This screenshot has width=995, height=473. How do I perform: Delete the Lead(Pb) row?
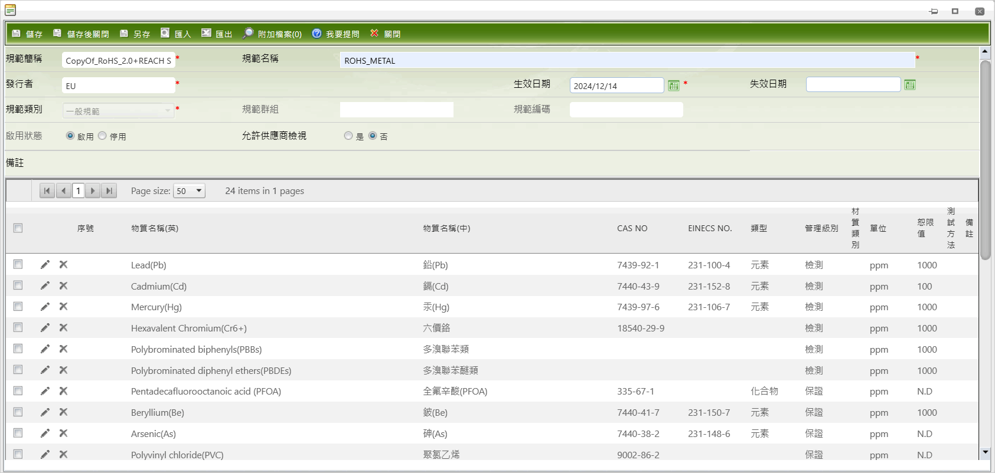coord(63,265)
